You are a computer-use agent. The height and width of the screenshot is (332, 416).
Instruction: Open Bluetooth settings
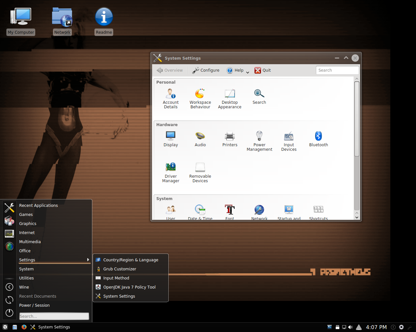pos(318,139)
